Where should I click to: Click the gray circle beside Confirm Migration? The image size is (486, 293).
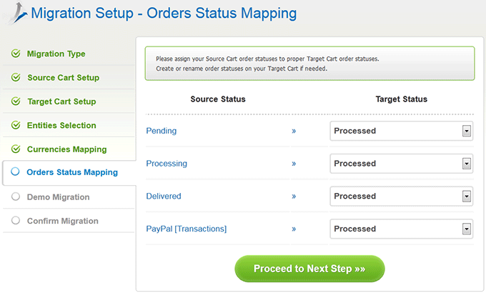[16, 220]
